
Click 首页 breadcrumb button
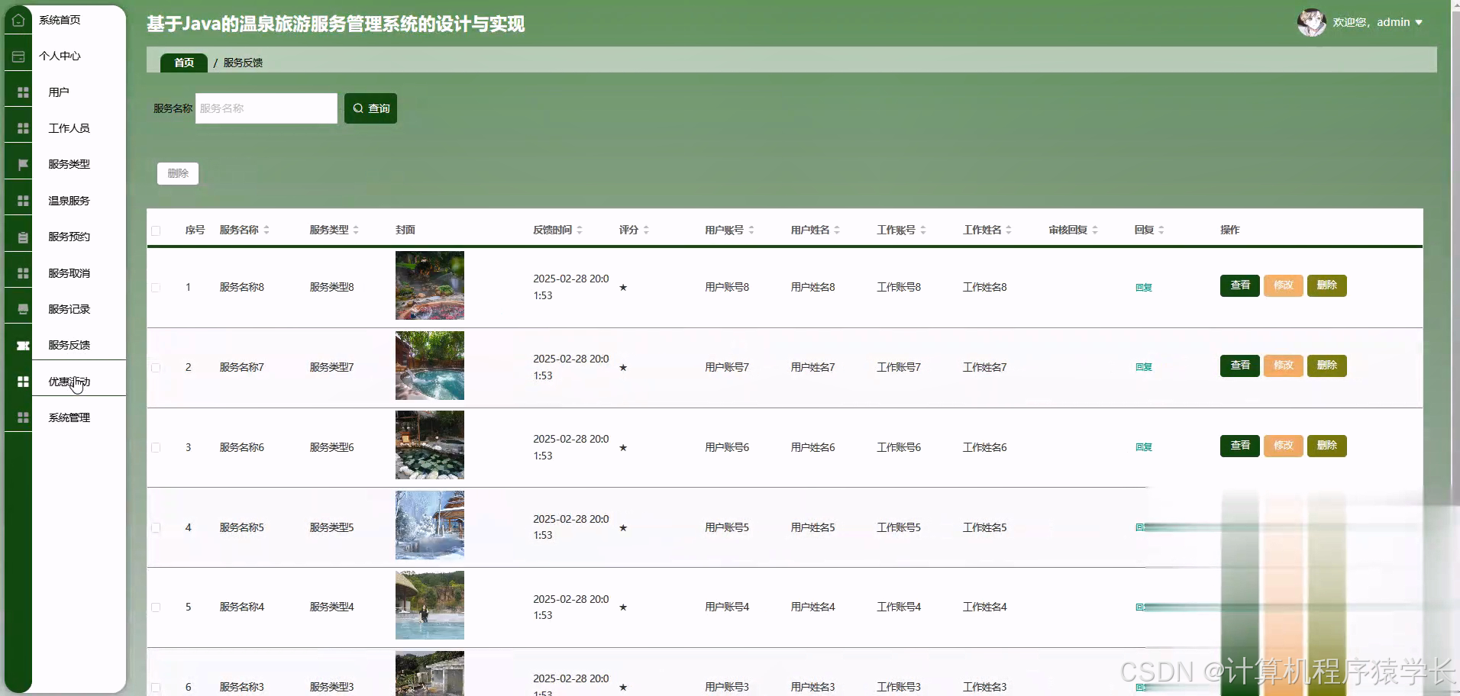coord(184,63)
